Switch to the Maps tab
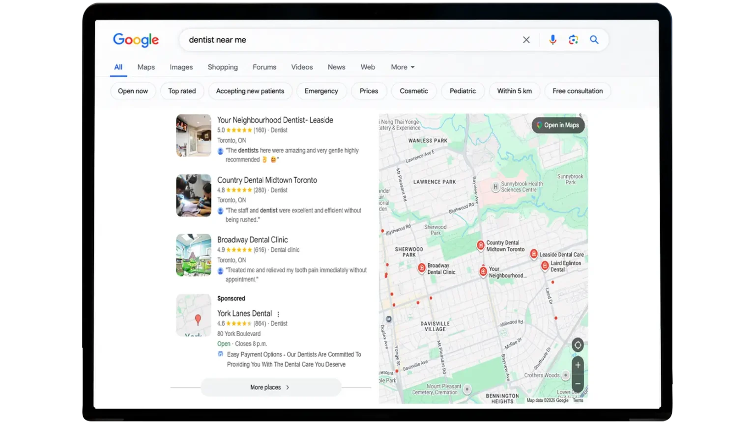This screenshot has width=755, height=424. tap(146, 67)
